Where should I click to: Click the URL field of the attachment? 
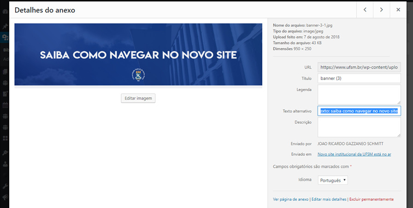pos(359,67)
